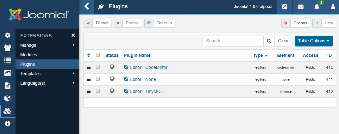Click into the Search input field
Viewport: 339px width, 134px height.
point(233,41)
